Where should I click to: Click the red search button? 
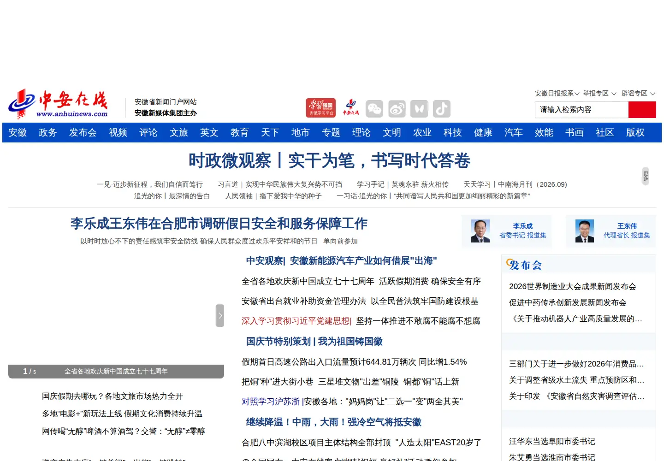(642, 110)
